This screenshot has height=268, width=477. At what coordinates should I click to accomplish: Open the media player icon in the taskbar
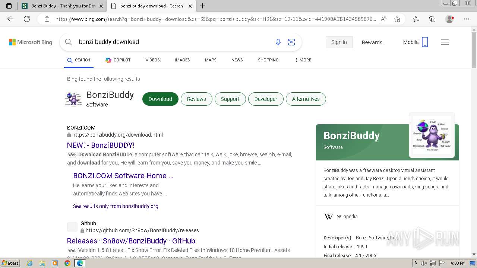pyautogui.click(x=55, y=263)
